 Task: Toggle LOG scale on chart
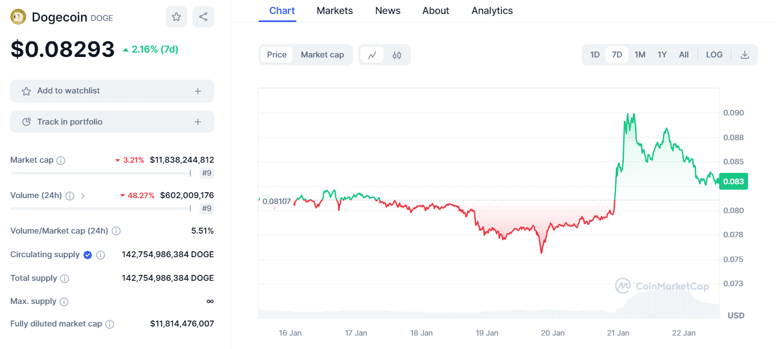click(714, 55)
